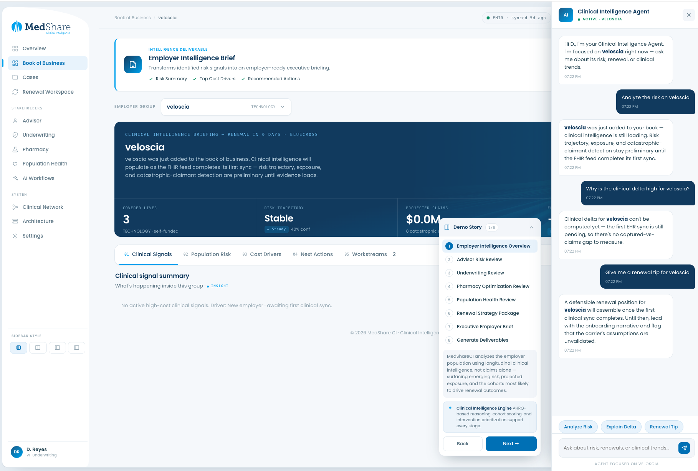Image resolution: width=698 pixels, height=471 pixels.
Task: Click the Recommended Actions checkmark item
Action: (271, 79)
